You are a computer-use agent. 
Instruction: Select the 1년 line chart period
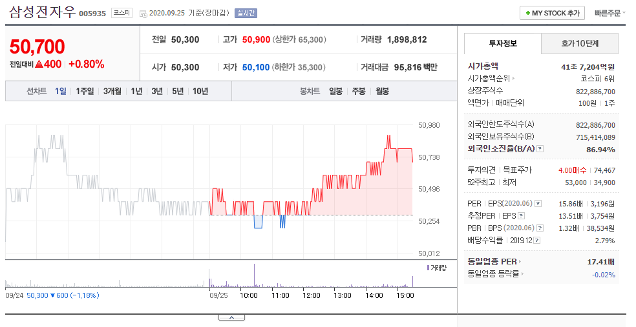point(136,91)
